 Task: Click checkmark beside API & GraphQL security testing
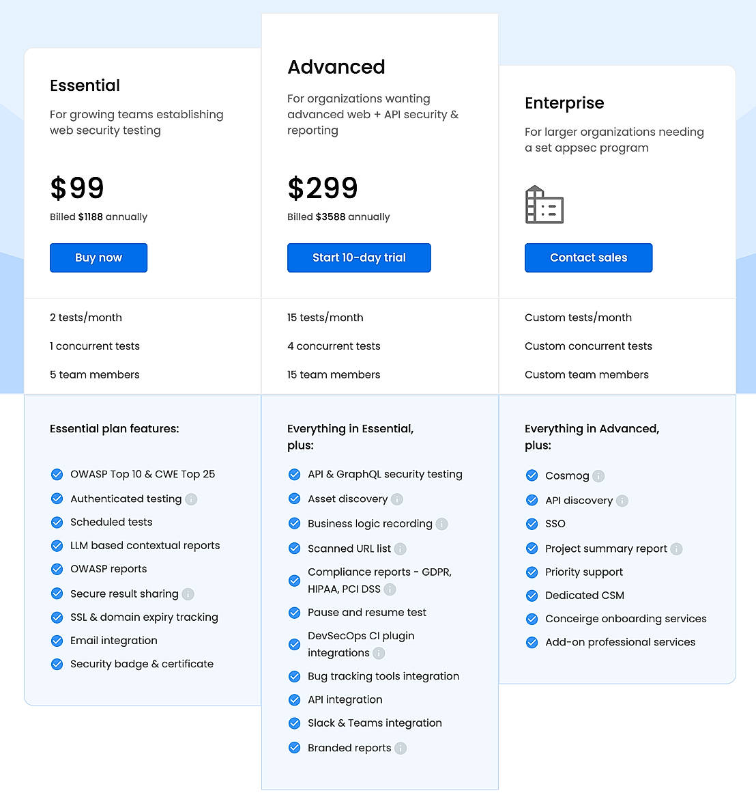(295, 474)
